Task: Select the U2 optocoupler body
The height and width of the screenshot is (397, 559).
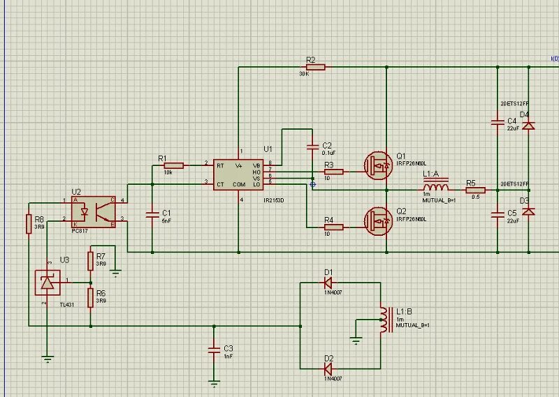Action: (x=94, y=212)
